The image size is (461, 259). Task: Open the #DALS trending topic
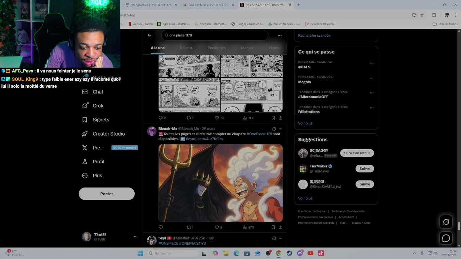pos(304,67)
